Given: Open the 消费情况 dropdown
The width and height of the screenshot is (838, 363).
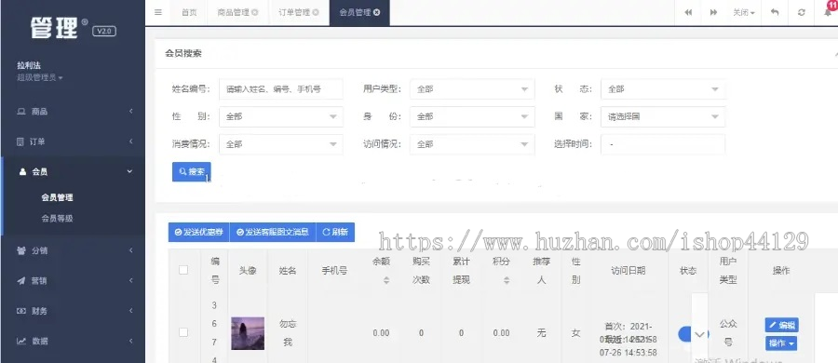Looking at the screenshot, I should coord(281,144).
